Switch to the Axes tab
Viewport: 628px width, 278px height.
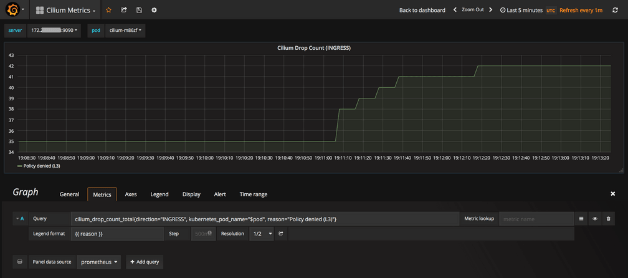point(131,194)
